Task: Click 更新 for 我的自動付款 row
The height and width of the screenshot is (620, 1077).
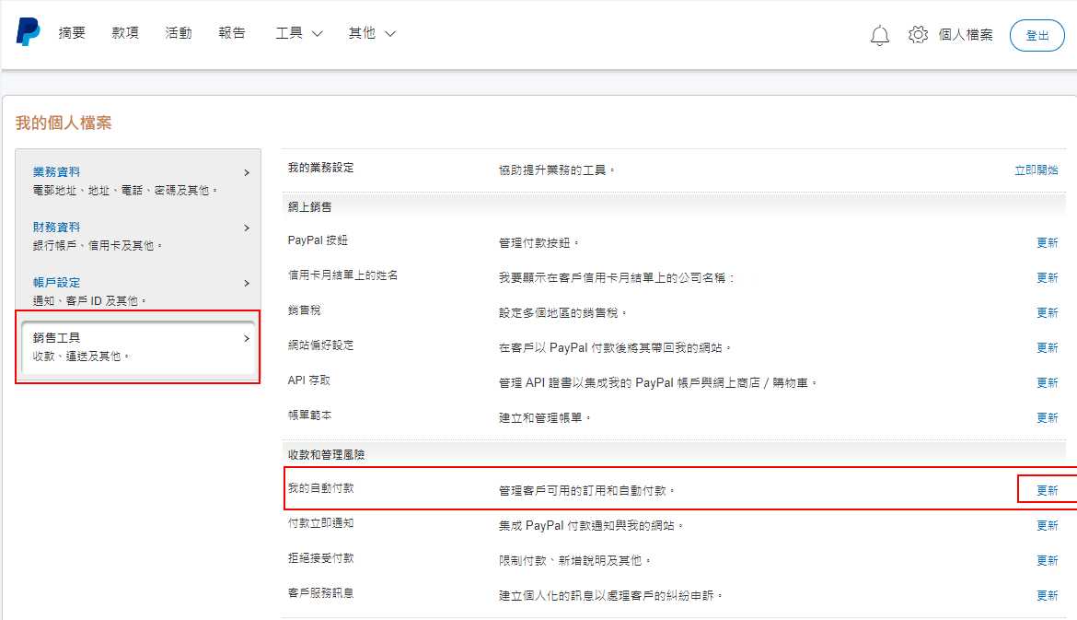Action: [x=1048, y=491]
